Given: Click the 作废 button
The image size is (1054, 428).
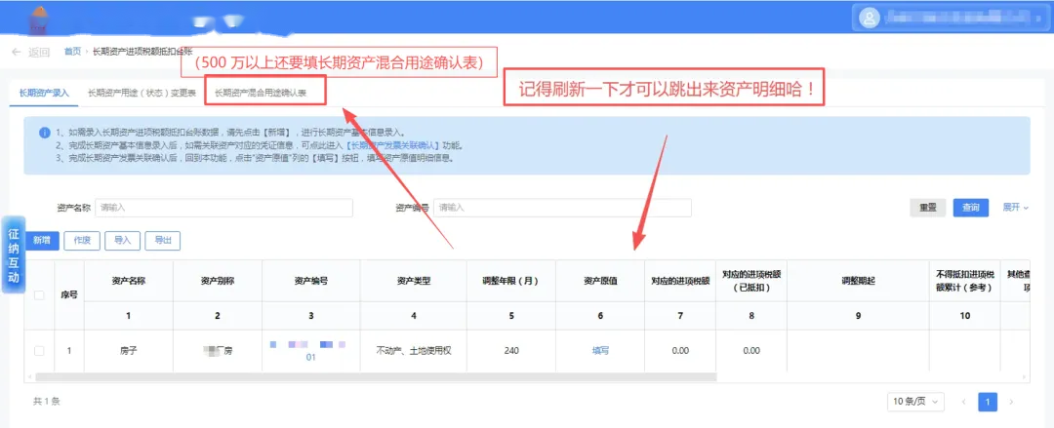Looking at the screenshot, I should [x=82, y=241].
